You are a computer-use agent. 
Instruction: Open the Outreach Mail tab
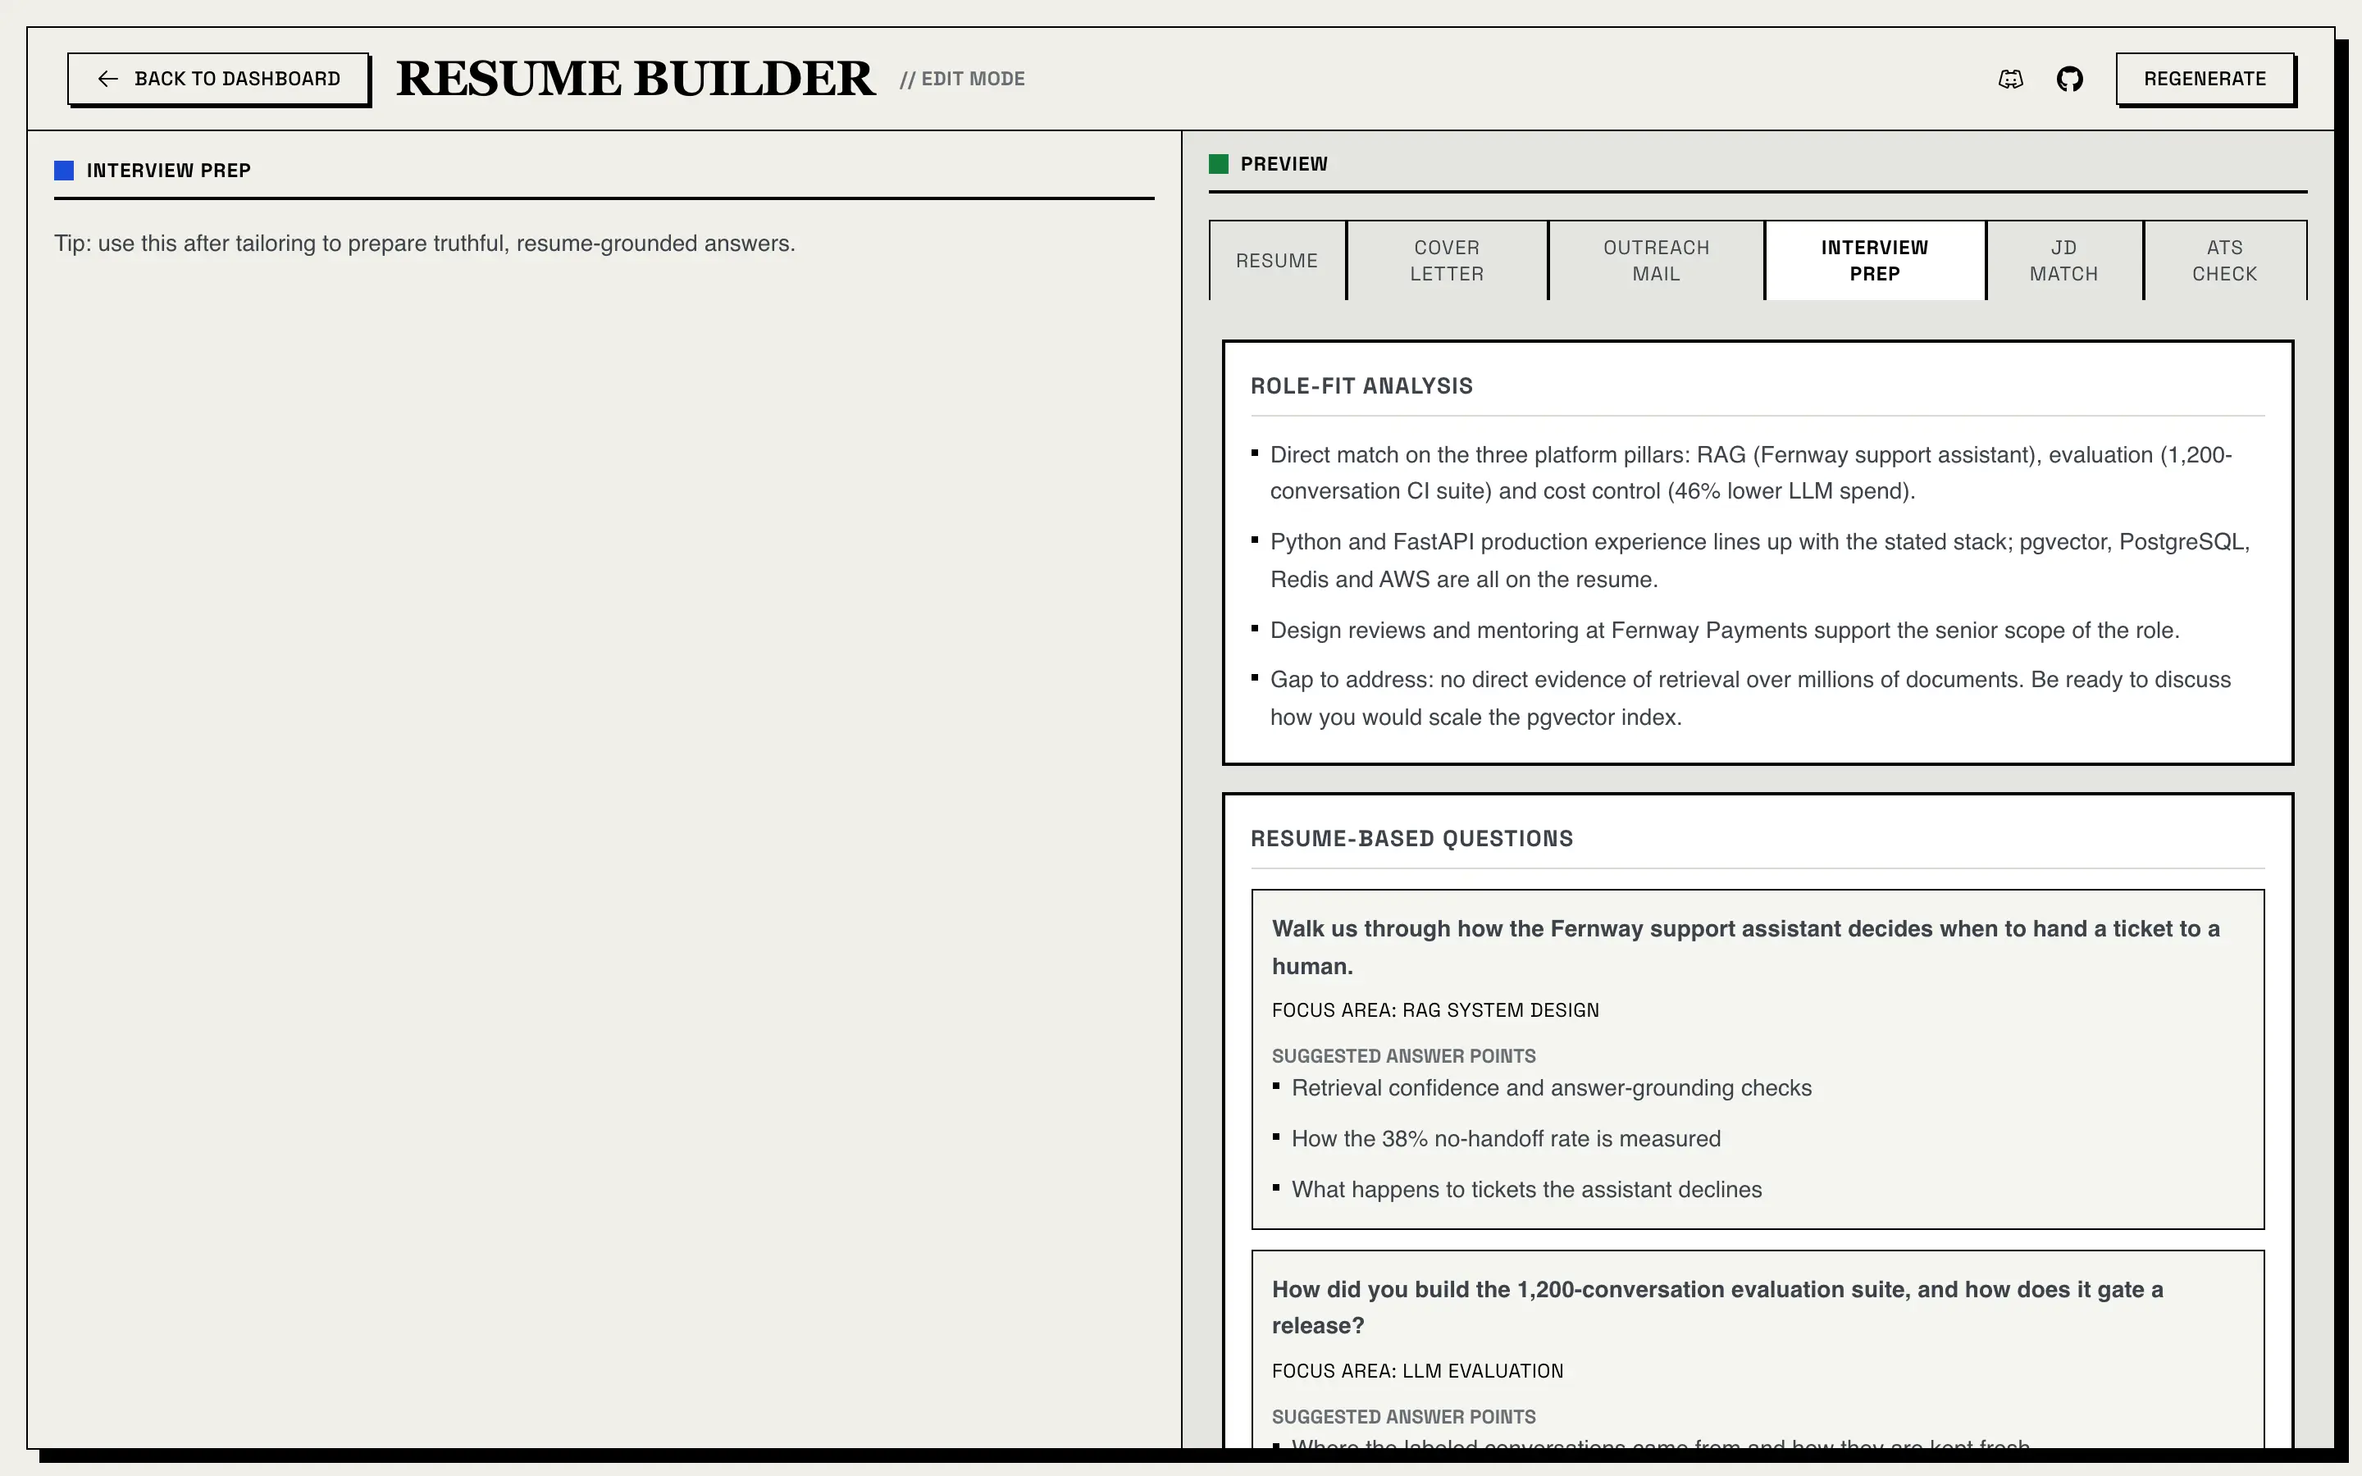1657,261
